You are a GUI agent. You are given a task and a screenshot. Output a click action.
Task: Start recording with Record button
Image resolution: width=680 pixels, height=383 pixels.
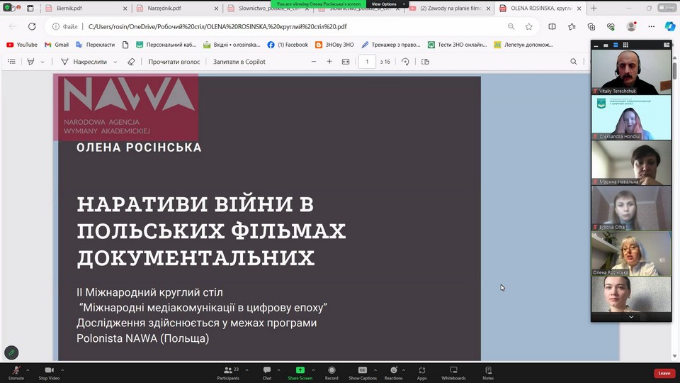coord(331,370)
